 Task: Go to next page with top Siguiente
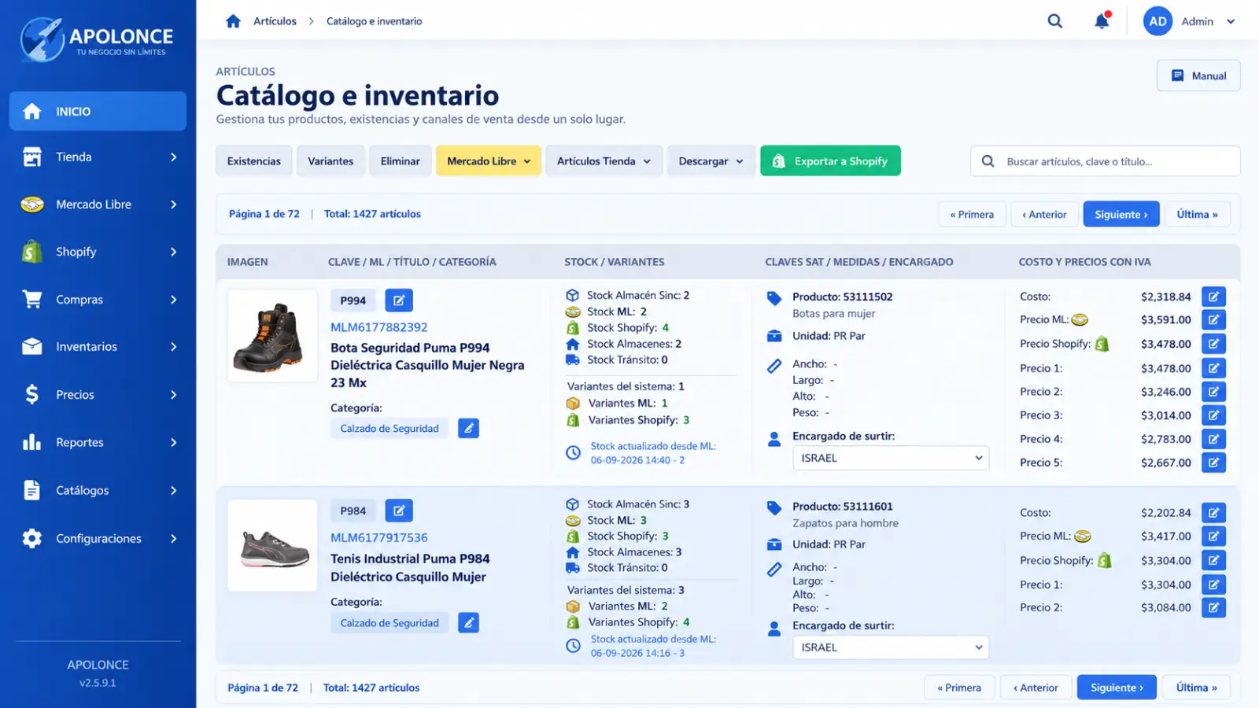pyautogui.click(x=1121, y=214)
